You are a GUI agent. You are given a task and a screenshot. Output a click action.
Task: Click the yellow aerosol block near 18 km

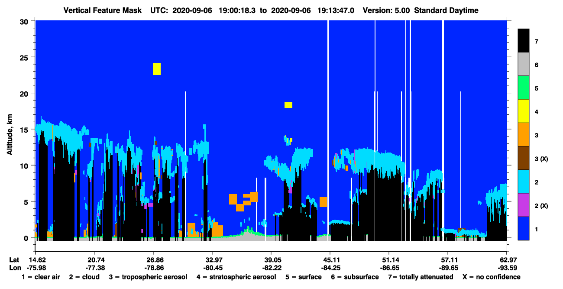tap(288, 105)
